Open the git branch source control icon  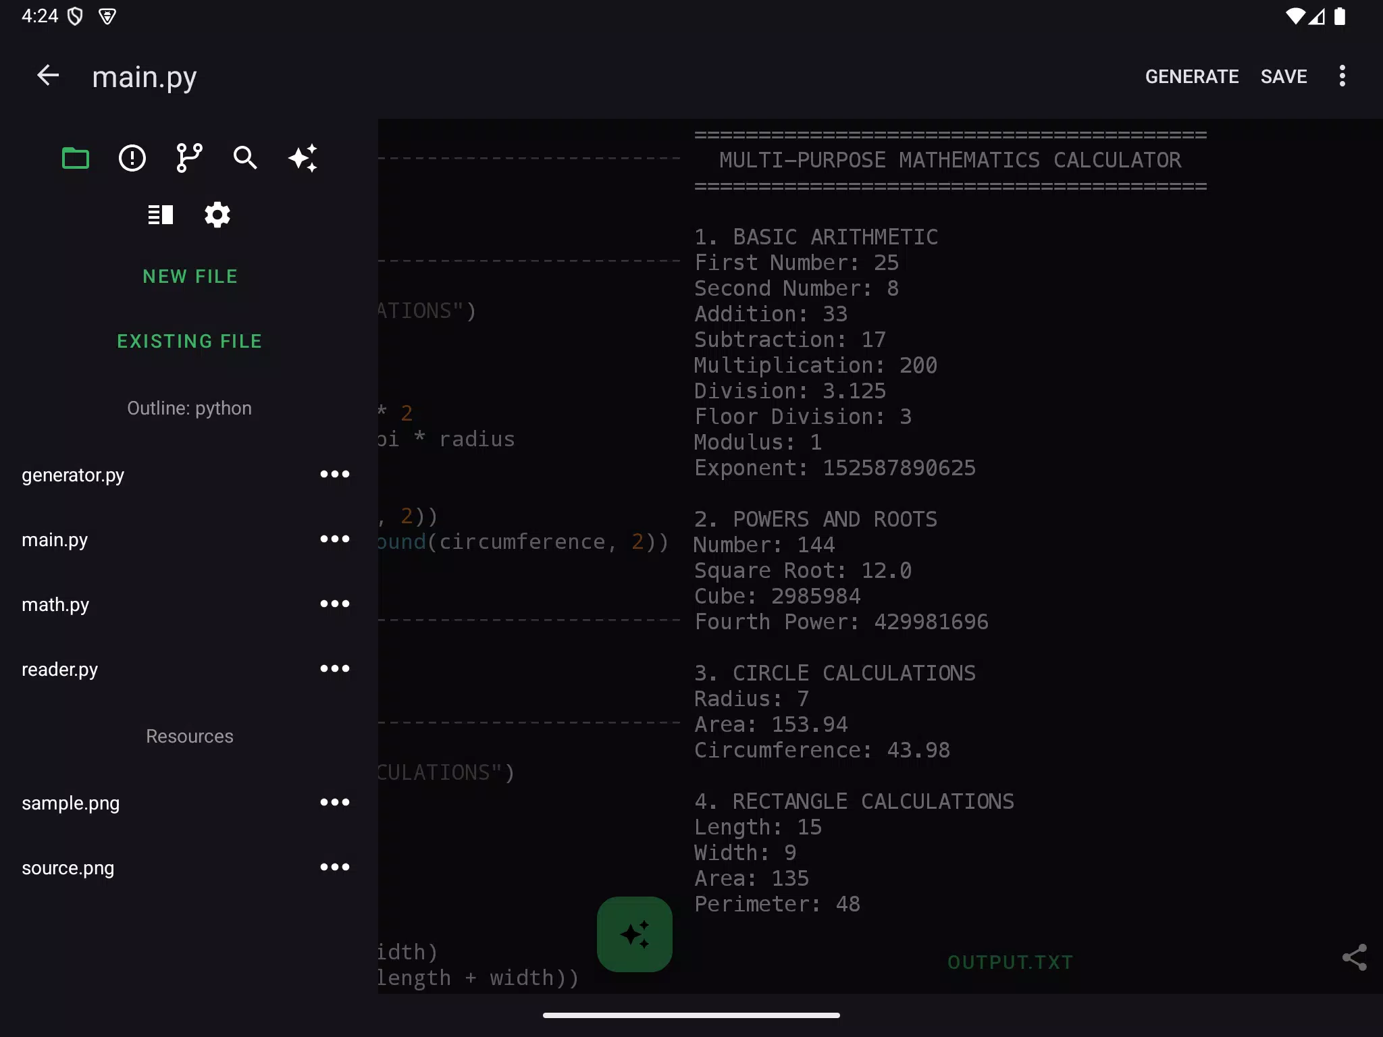point(189,158)
